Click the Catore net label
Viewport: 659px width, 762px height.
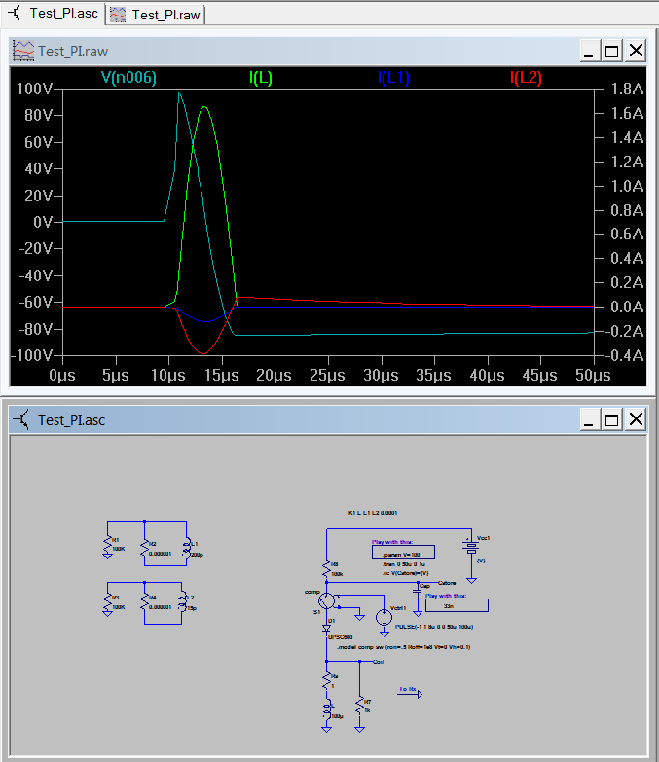447,583
